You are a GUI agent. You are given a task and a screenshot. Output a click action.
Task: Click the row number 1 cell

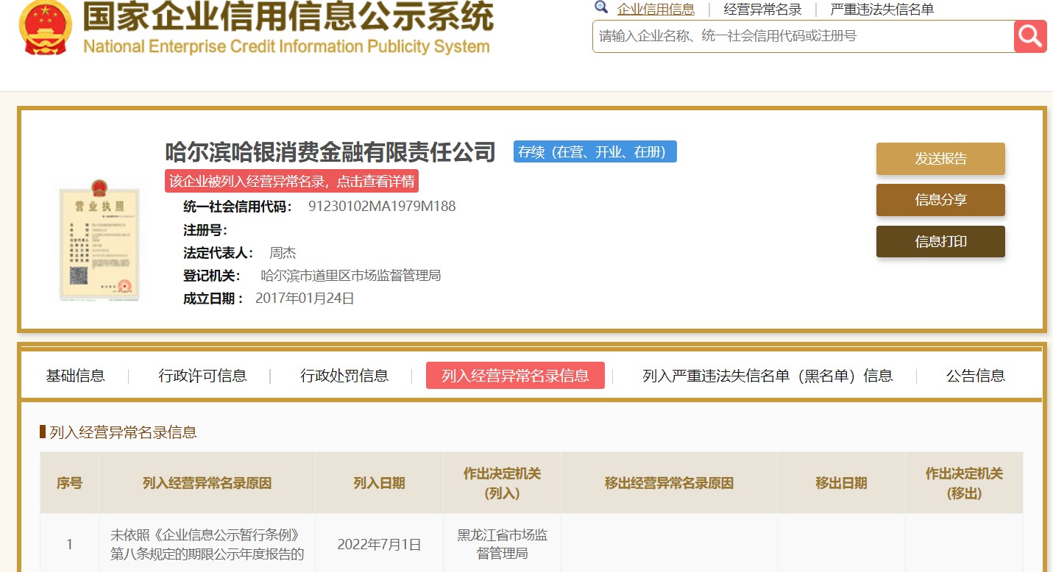(x=69, y=545)
